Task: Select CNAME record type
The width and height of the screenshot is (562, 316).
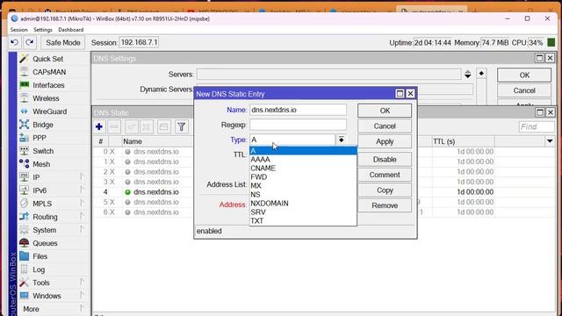Action: (x=303, y=168)
